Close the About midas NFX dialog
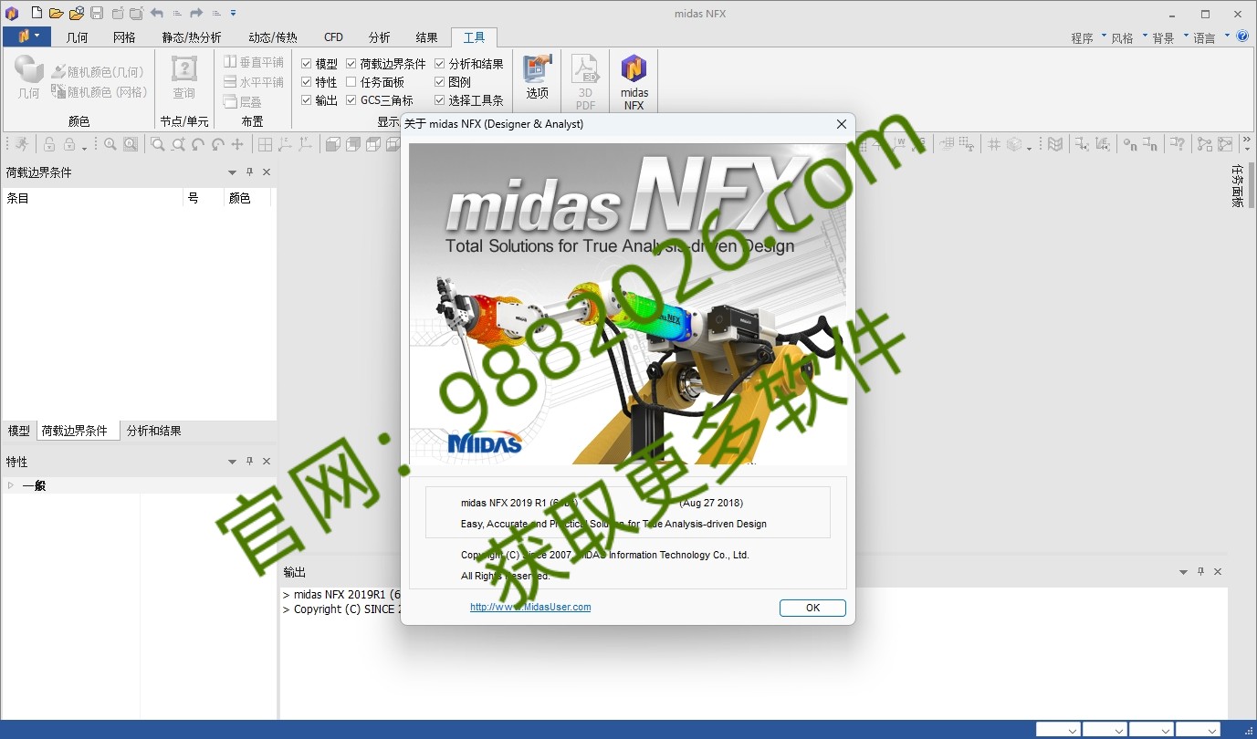The width and height of the screenshot is (1257, 739). coord(842,124)
